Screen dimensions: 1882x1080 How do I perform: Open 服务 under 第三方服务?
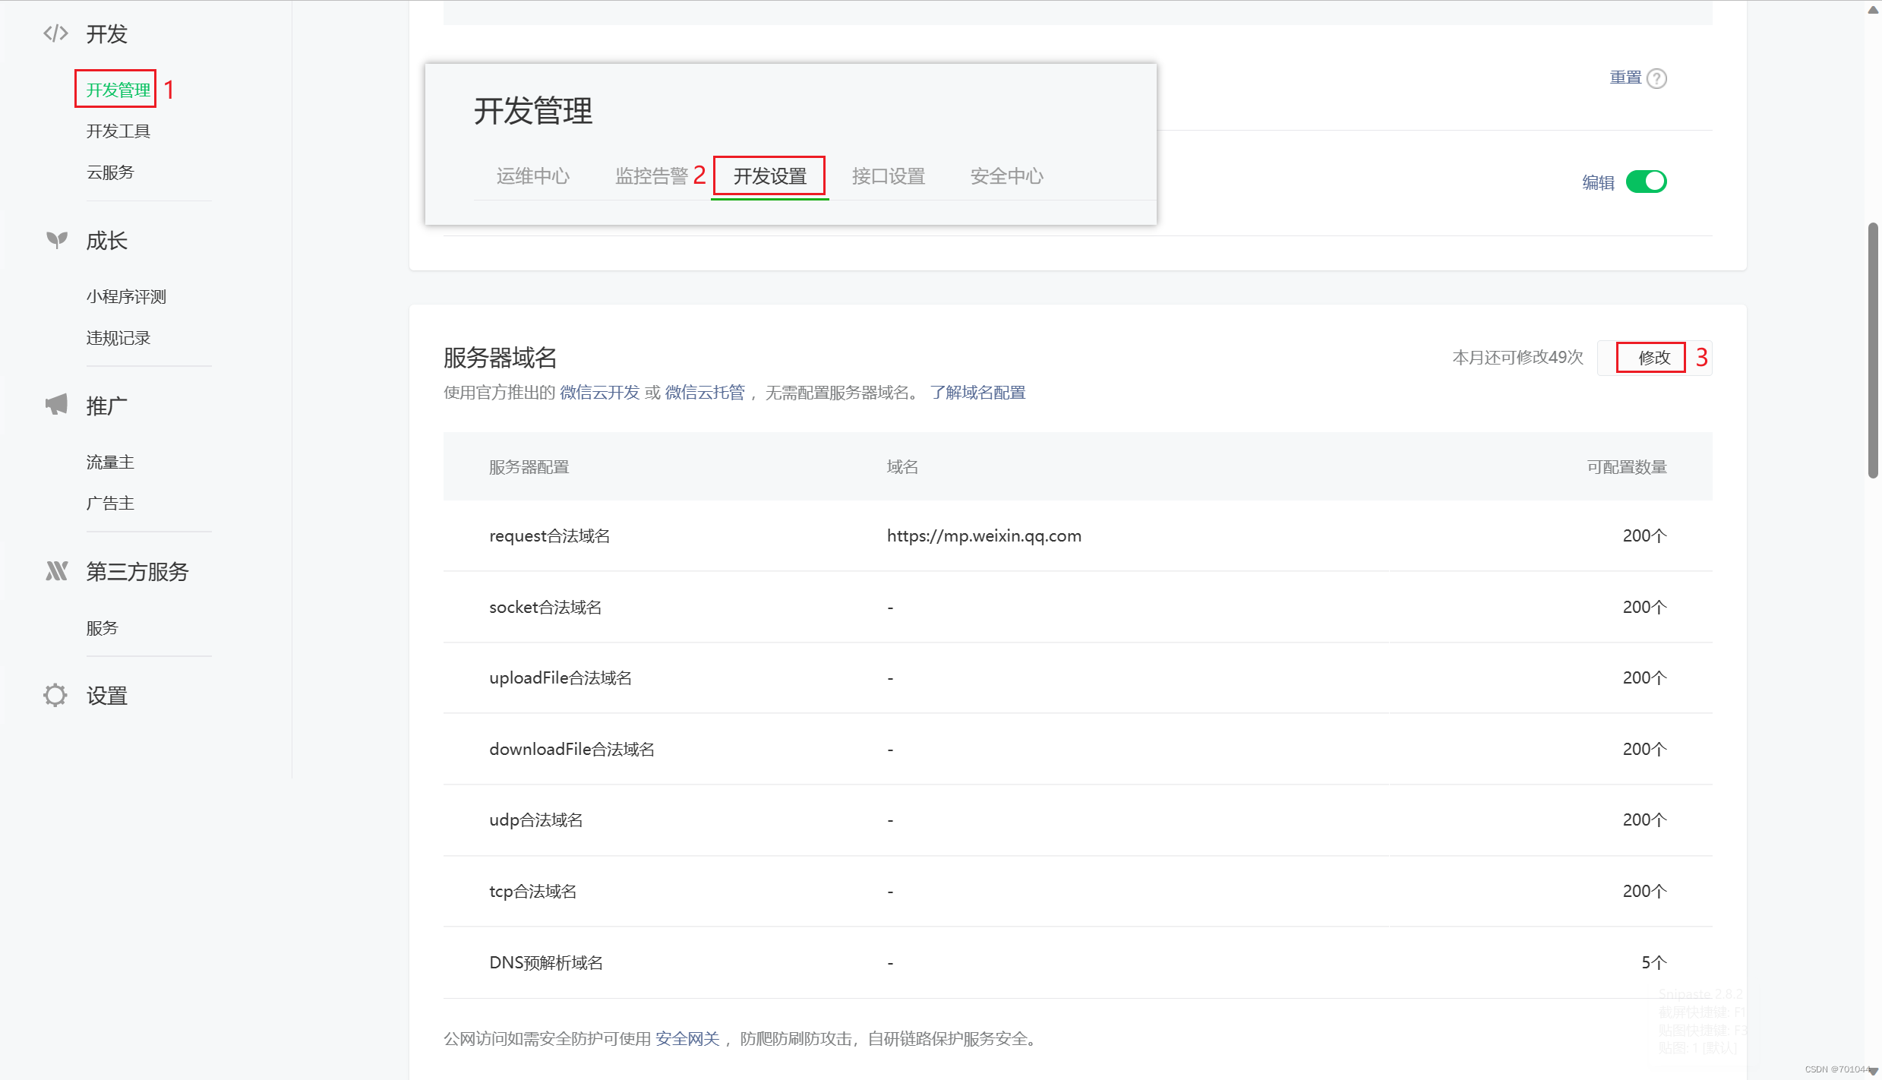tap(102, 628)
